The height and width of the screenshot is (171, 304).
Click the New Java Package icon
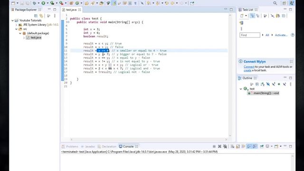[x=71, y=3]
